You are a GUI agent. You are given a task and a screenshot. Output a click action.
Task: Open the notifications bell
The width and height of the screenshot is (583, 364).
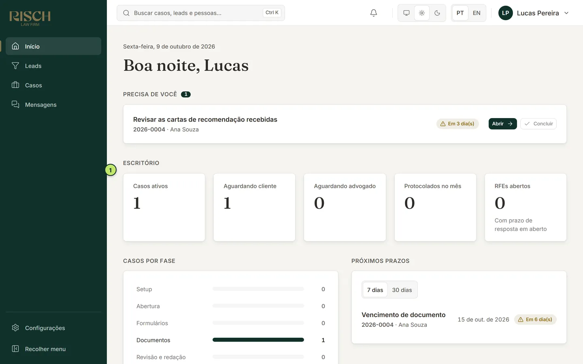(x=374, y=13)
